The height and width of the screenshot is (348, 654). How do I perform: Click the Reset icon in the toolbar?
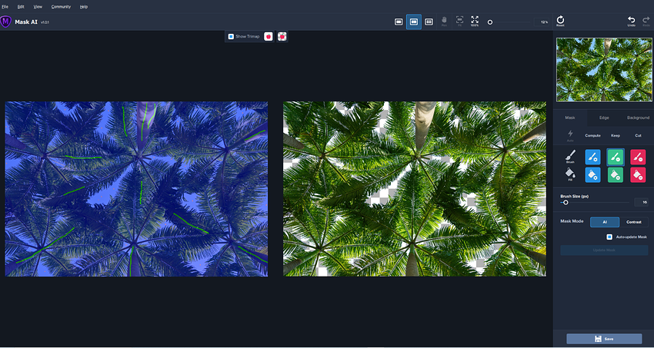click(560, 21)
